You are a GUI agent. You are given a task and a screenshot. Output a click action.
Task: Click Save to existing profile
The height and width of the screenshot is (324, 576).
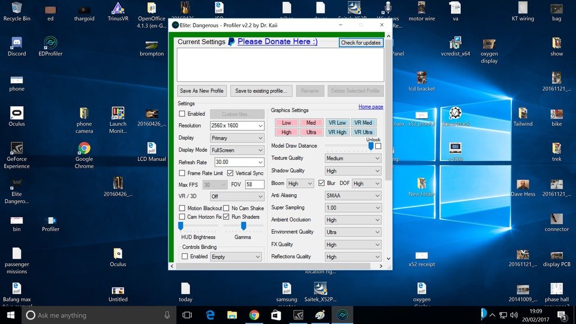[261, 91]
